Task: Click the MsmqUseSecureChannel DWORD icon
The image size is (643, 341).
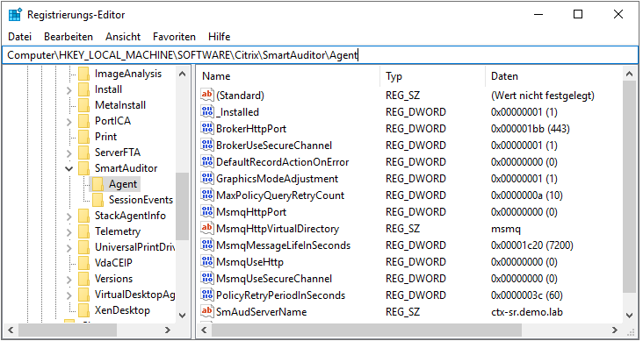Action: [207, 279]
